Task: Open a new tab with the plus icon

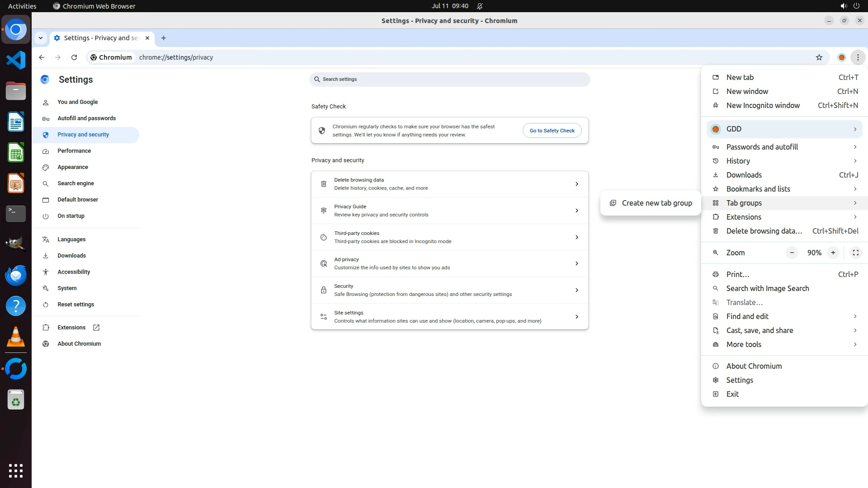Action: tap(164, 38)
